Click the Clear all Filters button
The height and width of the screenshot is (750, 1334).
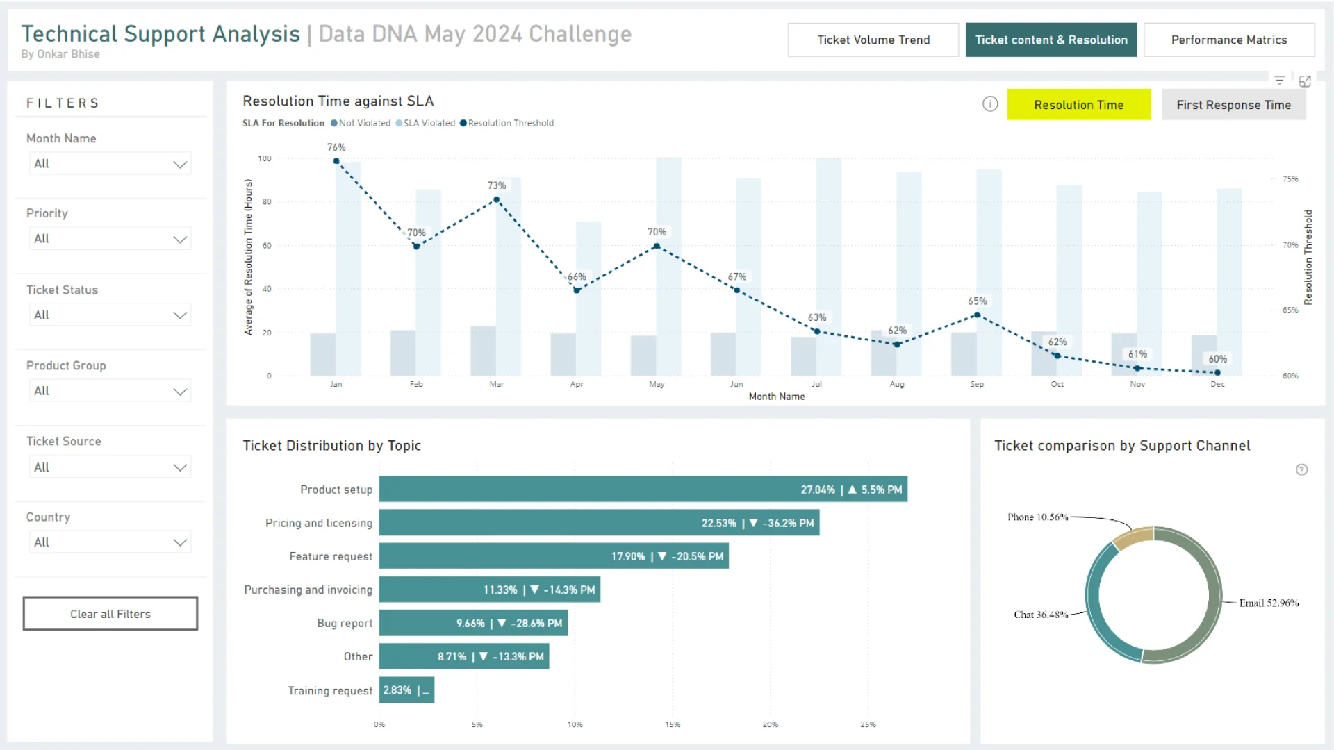click(110, 614)
